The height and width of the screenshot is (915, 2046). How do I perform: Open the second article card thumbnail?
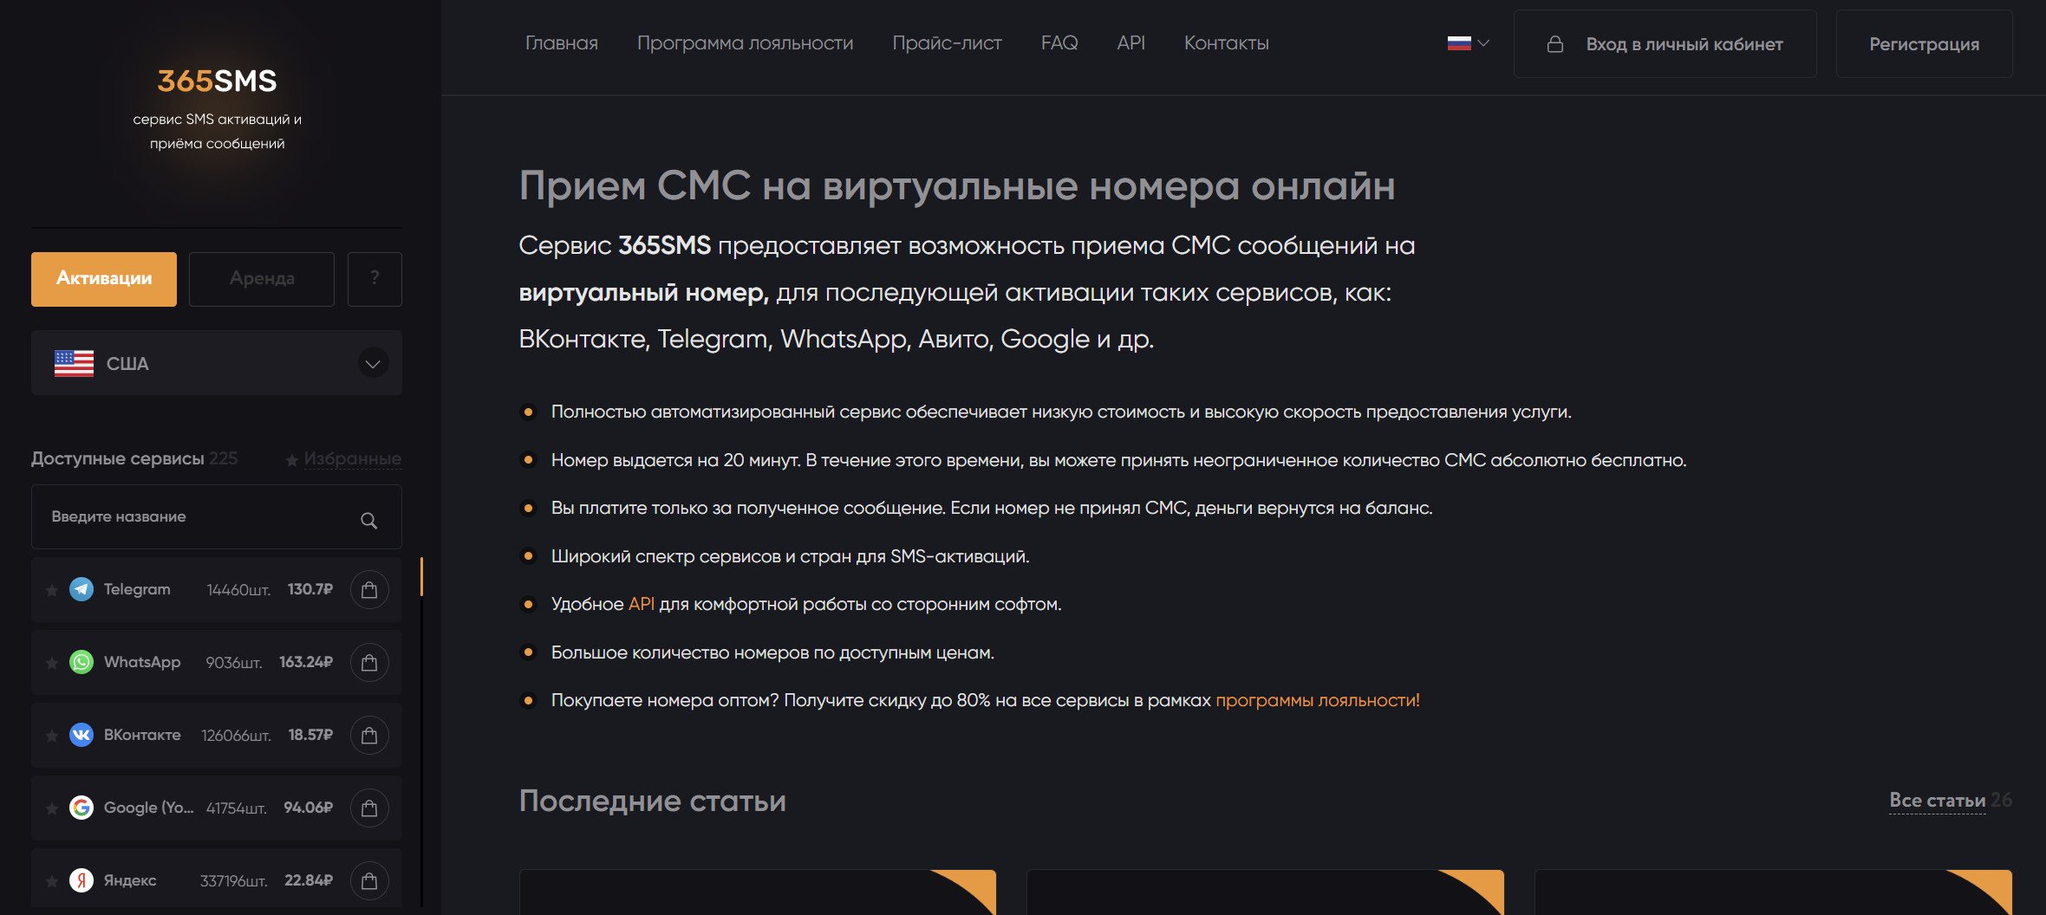(1266, 892)
